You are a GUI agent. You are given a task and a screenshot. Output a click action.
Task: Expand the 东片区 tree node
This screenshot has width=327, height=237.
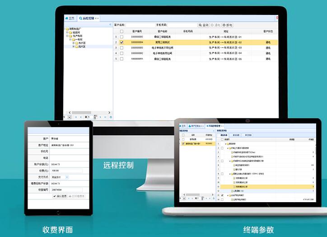point(74,43)
